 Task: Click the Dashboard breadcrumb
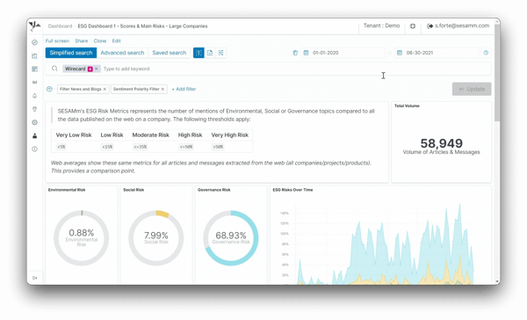click(60, 26)
